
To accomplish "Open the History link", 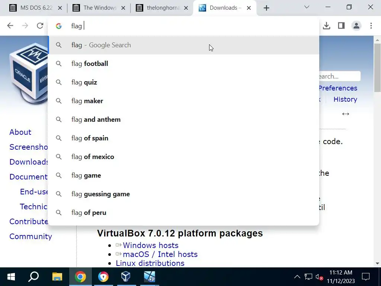I will (x=345, y=99).
